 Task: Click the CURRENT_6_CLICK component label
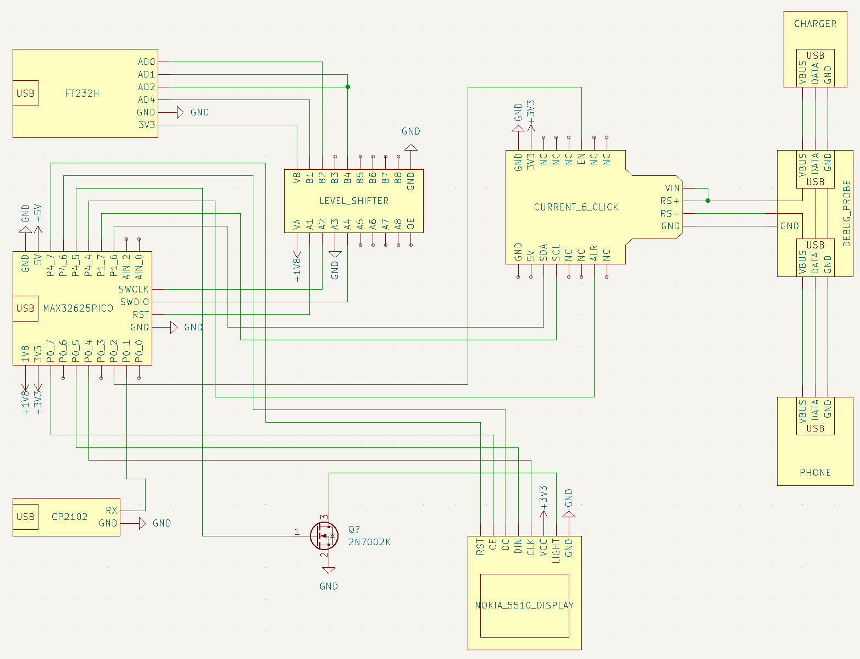pos(576,207)
